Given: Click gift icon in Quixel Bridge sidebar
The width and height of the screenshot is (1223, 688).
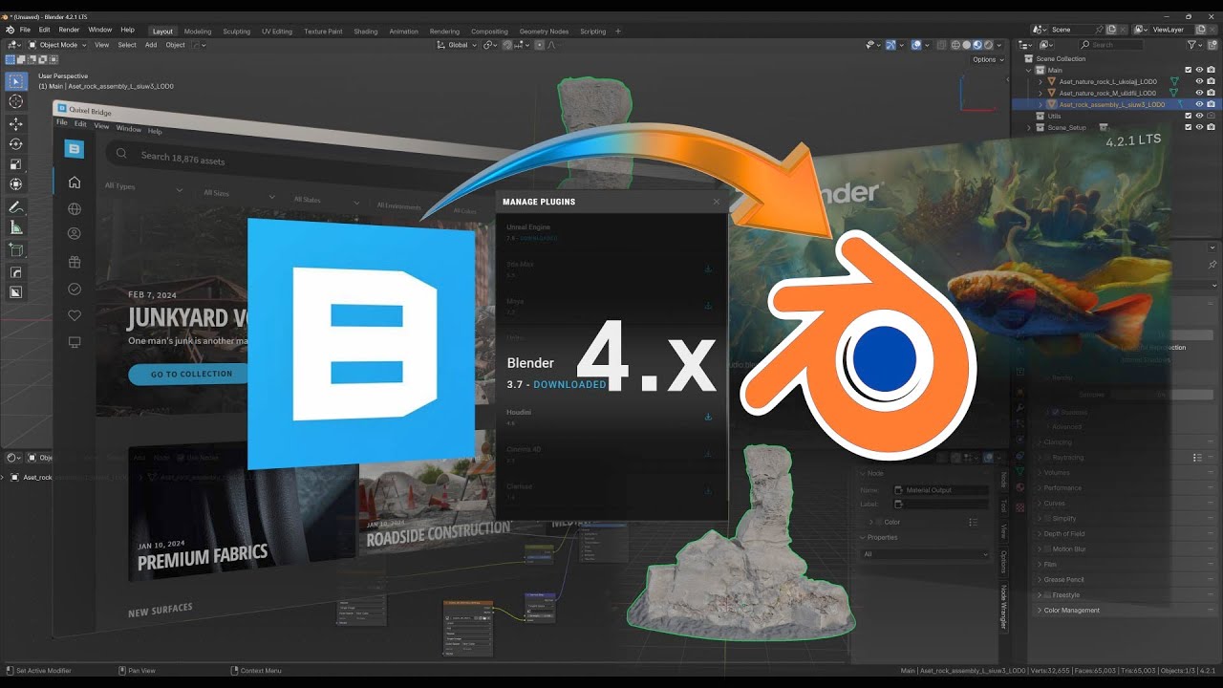Looking at the screenshot, I should (x=75, y=262).
